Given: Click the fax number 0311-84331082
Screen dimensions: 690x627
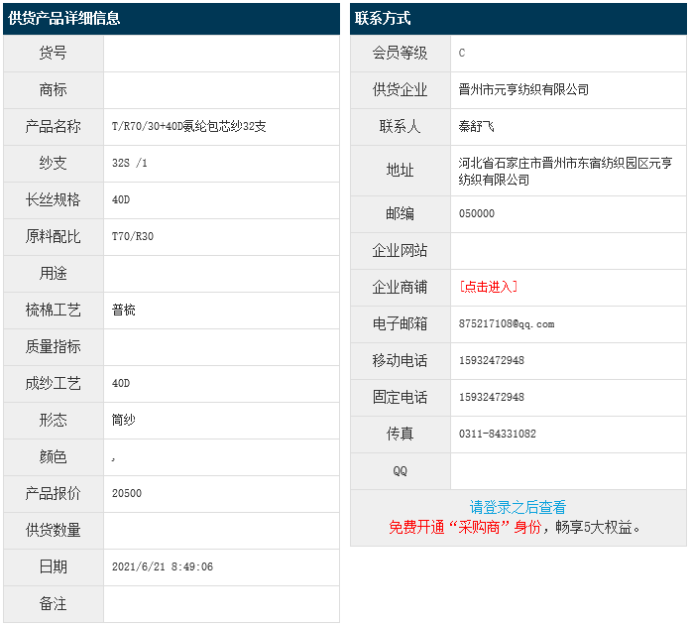Looking at the screenshot, I should 498,434.
